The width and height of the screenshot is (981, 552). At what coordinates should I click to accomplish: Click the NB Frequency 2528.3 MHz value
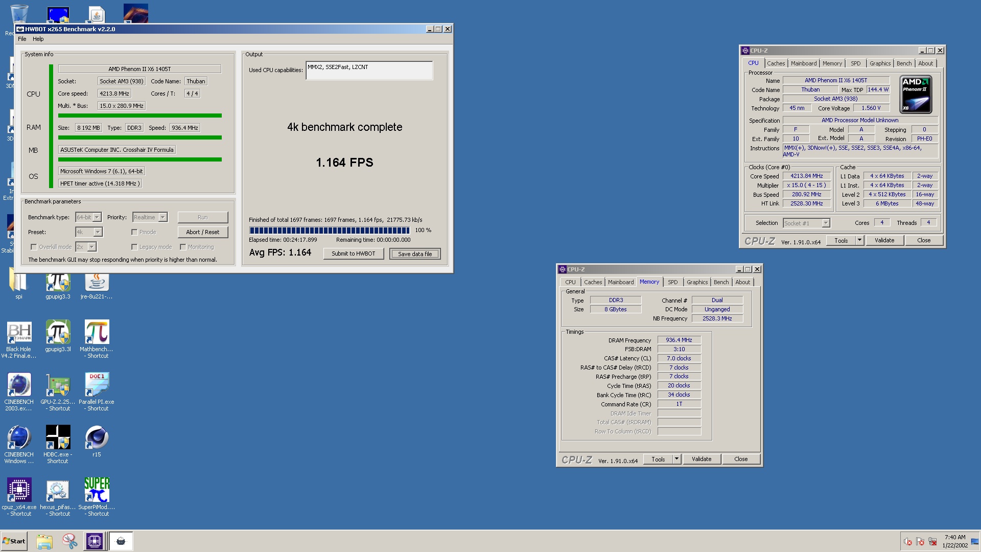pyautogui.click(x=717, y=318)
